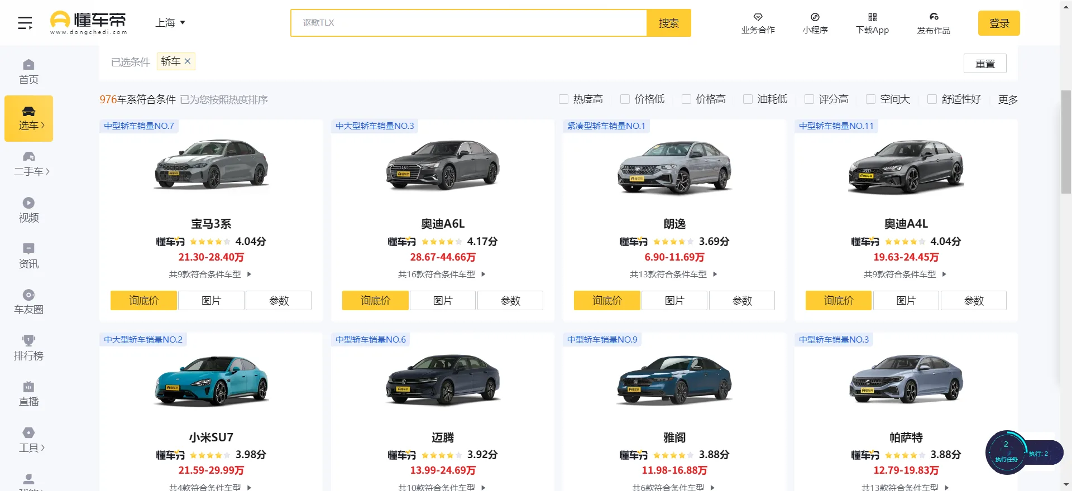Open 参数 for 奥迪A4L
The width and height of the screenshot is (1072, 491).
coord(974,300)
